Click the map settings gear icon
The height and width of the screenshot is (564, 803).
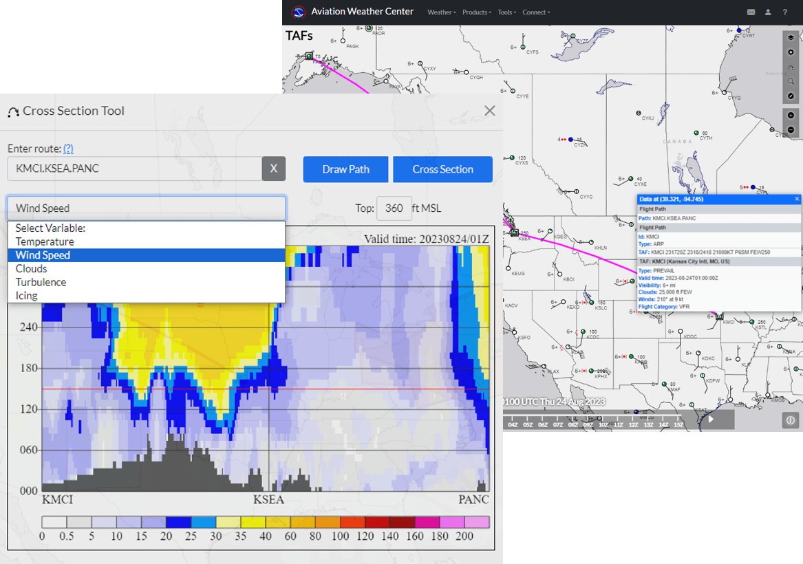click(791, 53)
